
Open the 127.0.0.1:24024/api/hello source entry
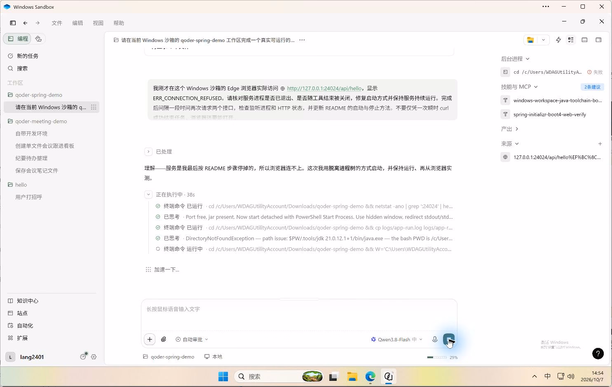552,157
